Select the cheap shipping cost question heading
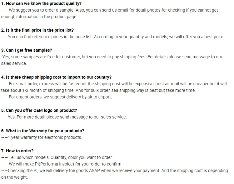The image size is (234, 184). coord(56,77)
